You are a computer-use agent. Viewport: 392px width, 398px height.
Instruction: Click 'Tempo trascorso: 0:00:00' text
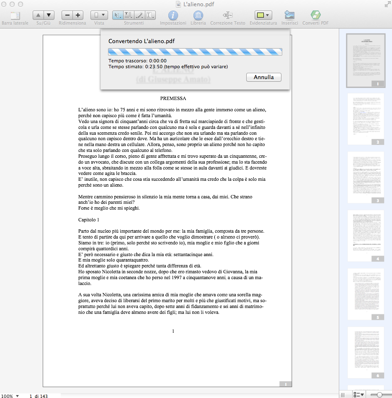[137, 61]
